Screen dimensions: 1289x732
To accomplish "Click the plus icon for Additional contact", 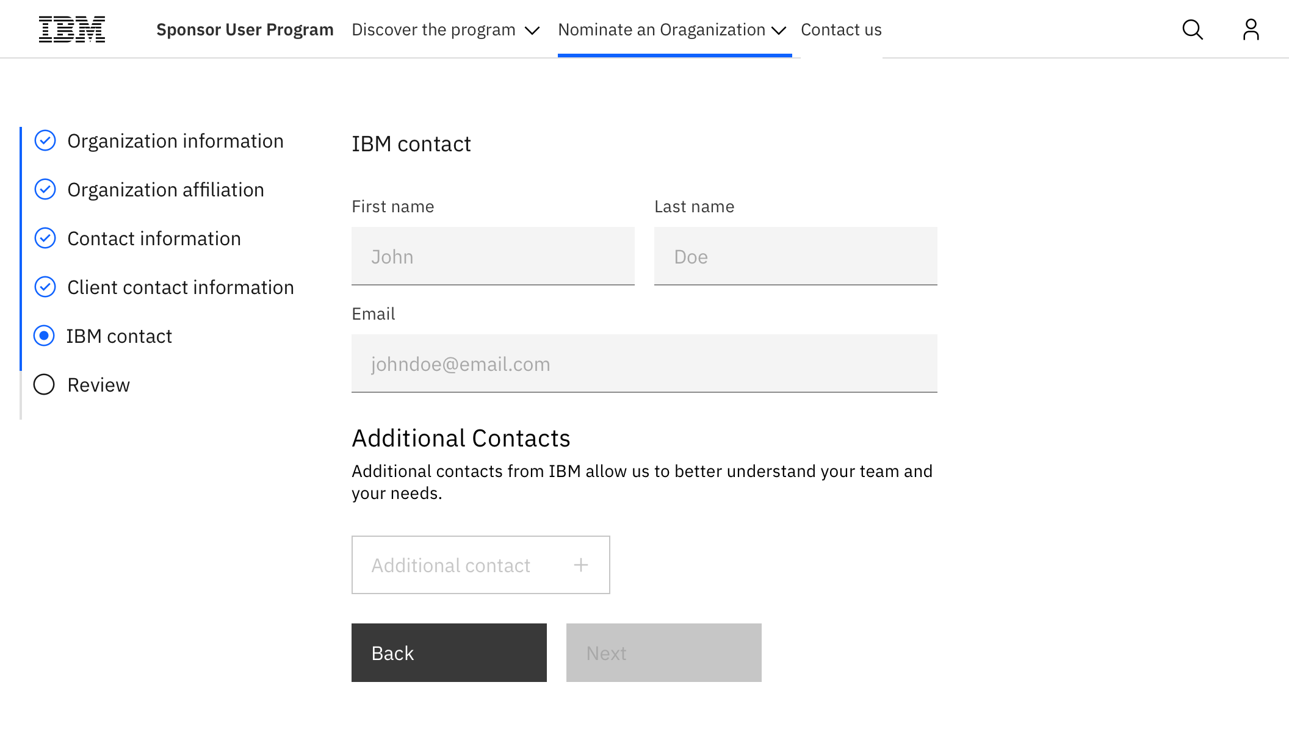I will coord(581,565).
